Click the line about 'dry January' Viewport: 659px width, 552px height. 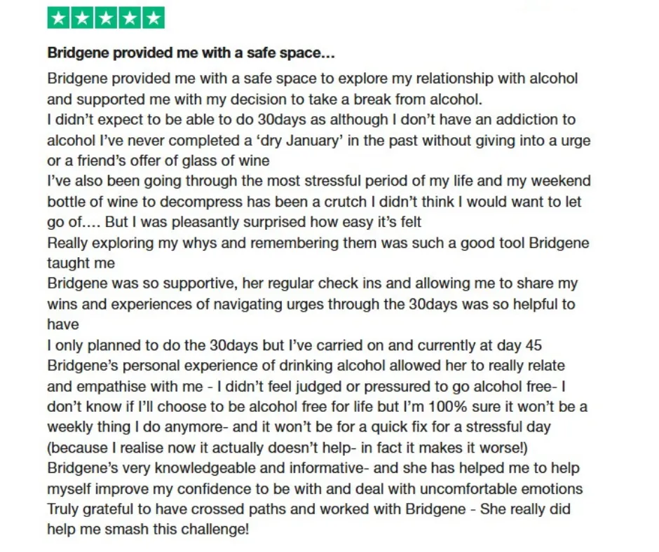(319, 140)
